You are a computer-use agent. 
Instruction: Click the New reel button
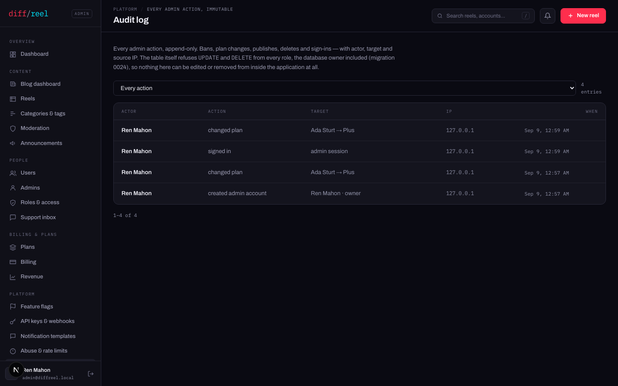pyautogui.click(x=583, y=16)
